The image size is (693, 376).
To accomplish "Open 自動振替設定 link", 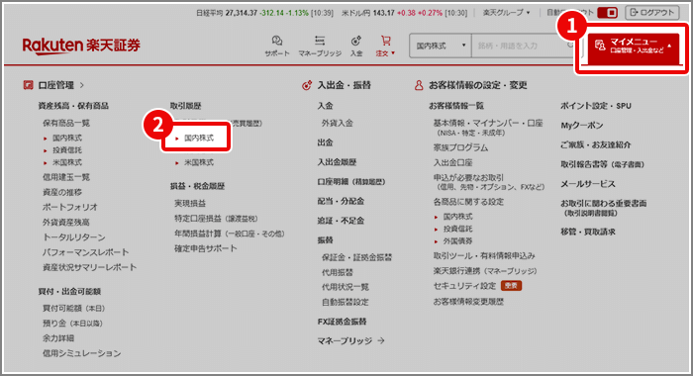I will tap(346, 302).
